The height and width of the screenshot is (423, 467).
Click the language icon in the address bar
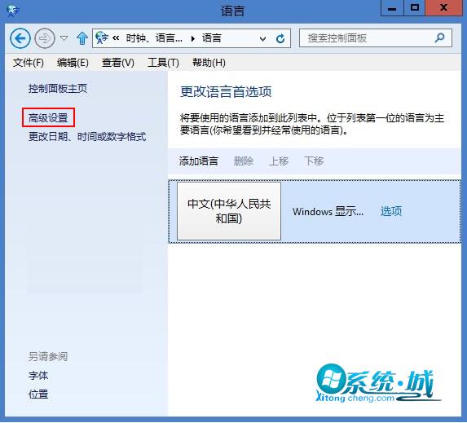click(x=102, y=38)
